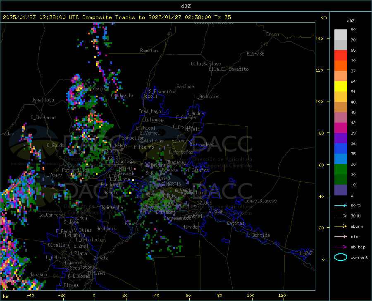The image size is (372, 301).
Task: Click the '120' tick on the horizontal km axis
Action: pos(282,295)
